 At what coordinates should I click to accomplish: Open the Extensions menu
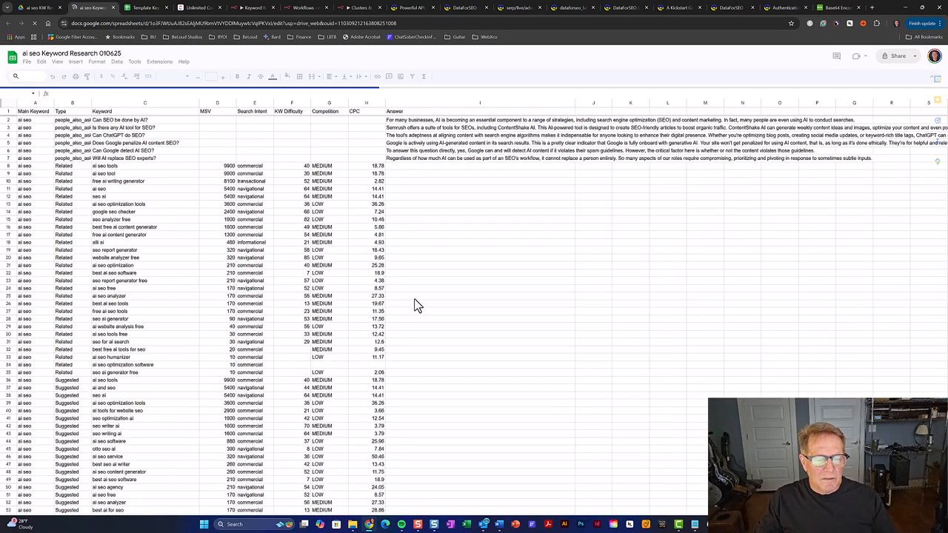(159, 61)
